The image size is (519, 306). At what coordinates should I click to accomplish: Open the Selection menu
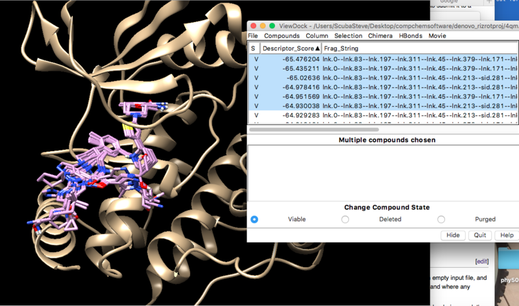click(x=348, y=36)
